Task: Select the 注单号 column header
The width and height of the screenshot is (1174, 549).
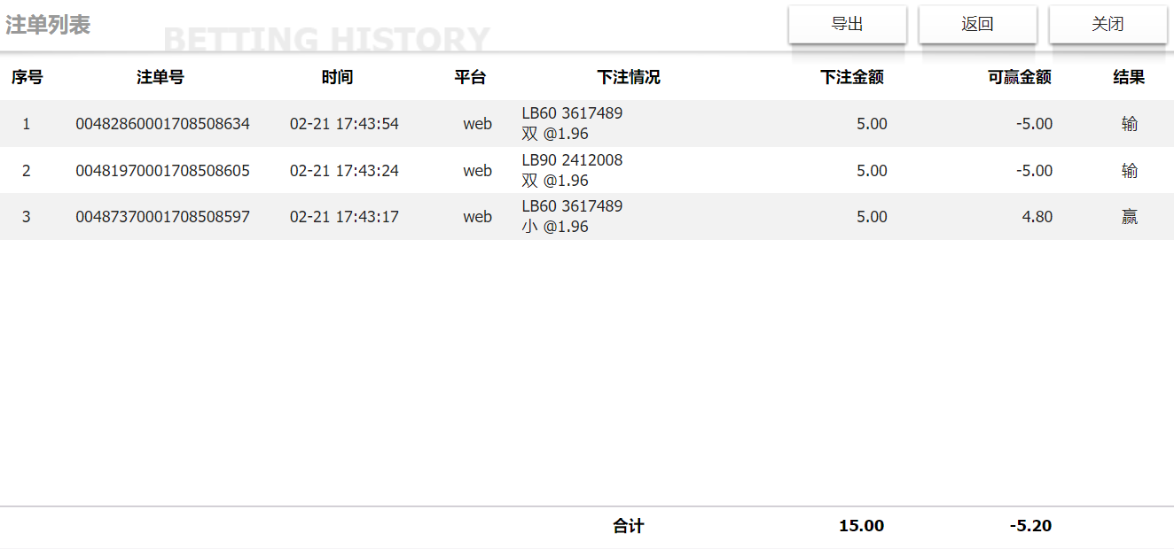Action: click(x=160, y=77)
